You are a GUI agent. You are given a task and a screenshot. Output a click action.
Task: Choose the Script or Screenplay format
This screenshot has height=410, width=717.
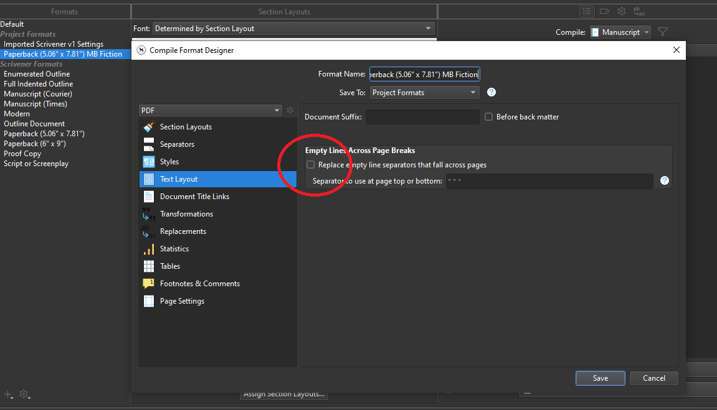click(36, 164)
